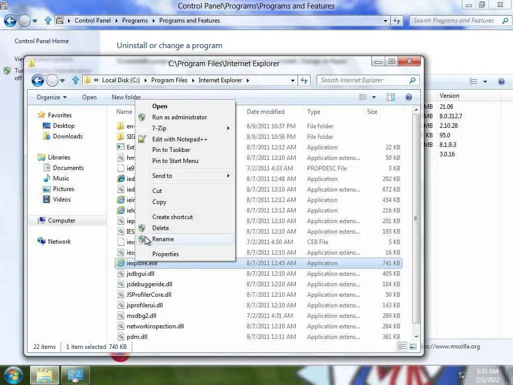Click refresh button in Control Panel address bar
513x385 pixels.
[x=397, y=21]
